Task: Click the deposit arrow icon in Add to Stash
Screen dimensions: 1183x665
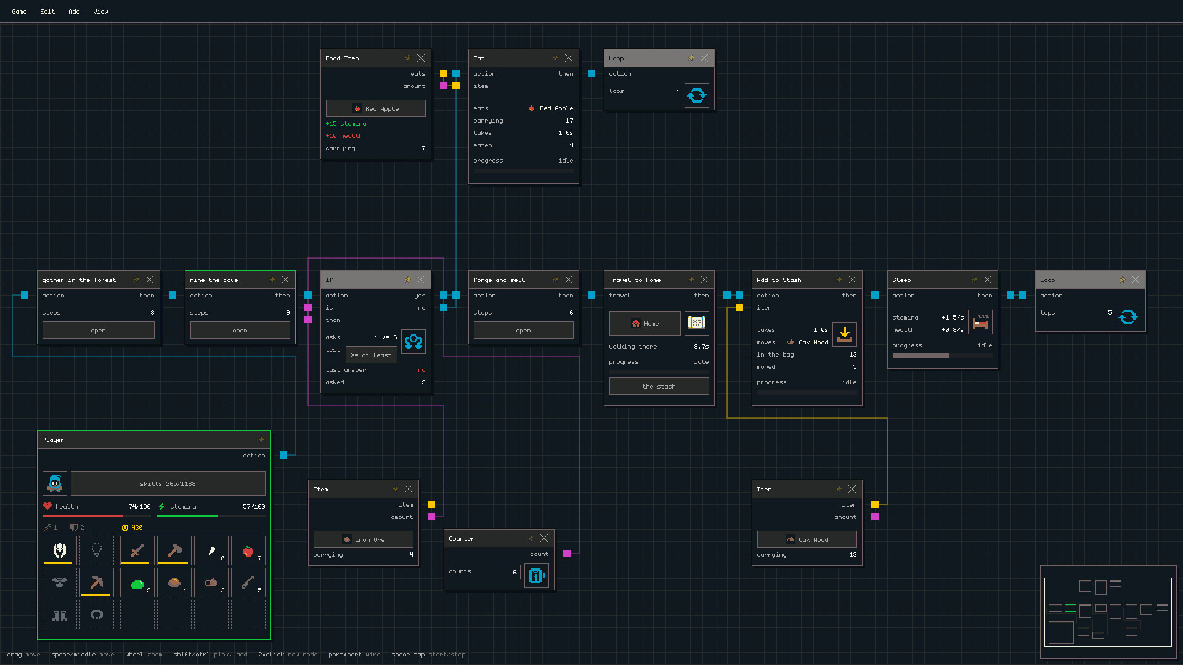Action: 845,334
